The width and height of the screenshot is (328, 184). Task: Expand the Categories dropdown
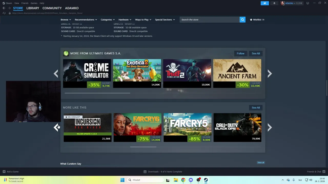(108, 20)
